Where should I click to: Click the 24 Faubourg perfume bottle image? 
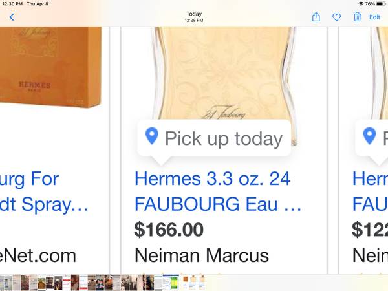click(224, 73)
